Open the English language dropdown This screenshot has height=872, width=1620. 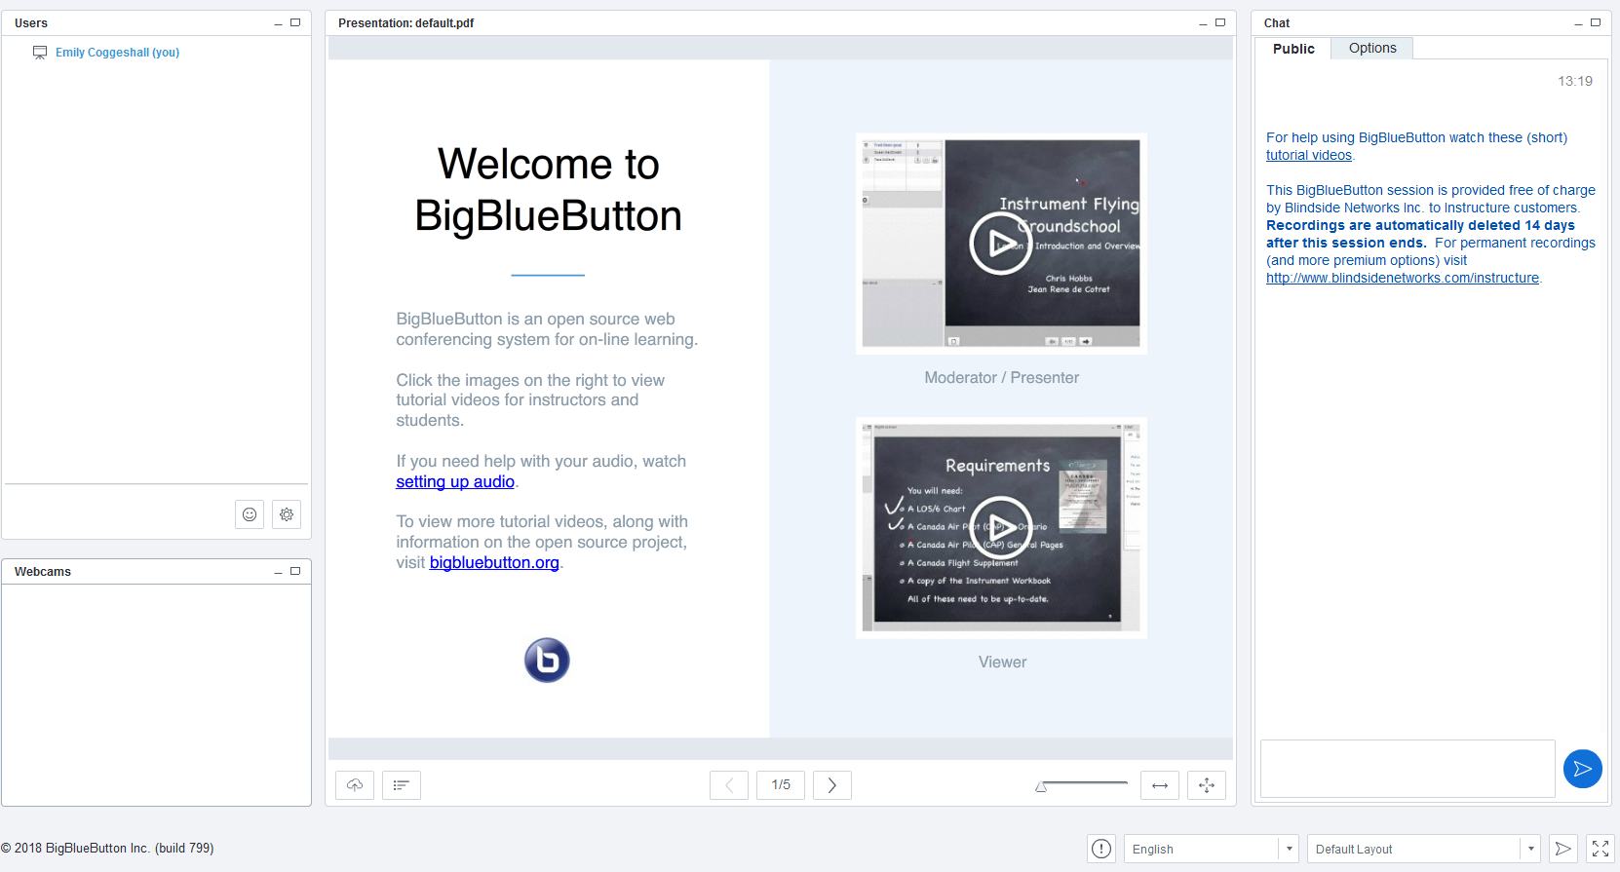coord(1212,849)
